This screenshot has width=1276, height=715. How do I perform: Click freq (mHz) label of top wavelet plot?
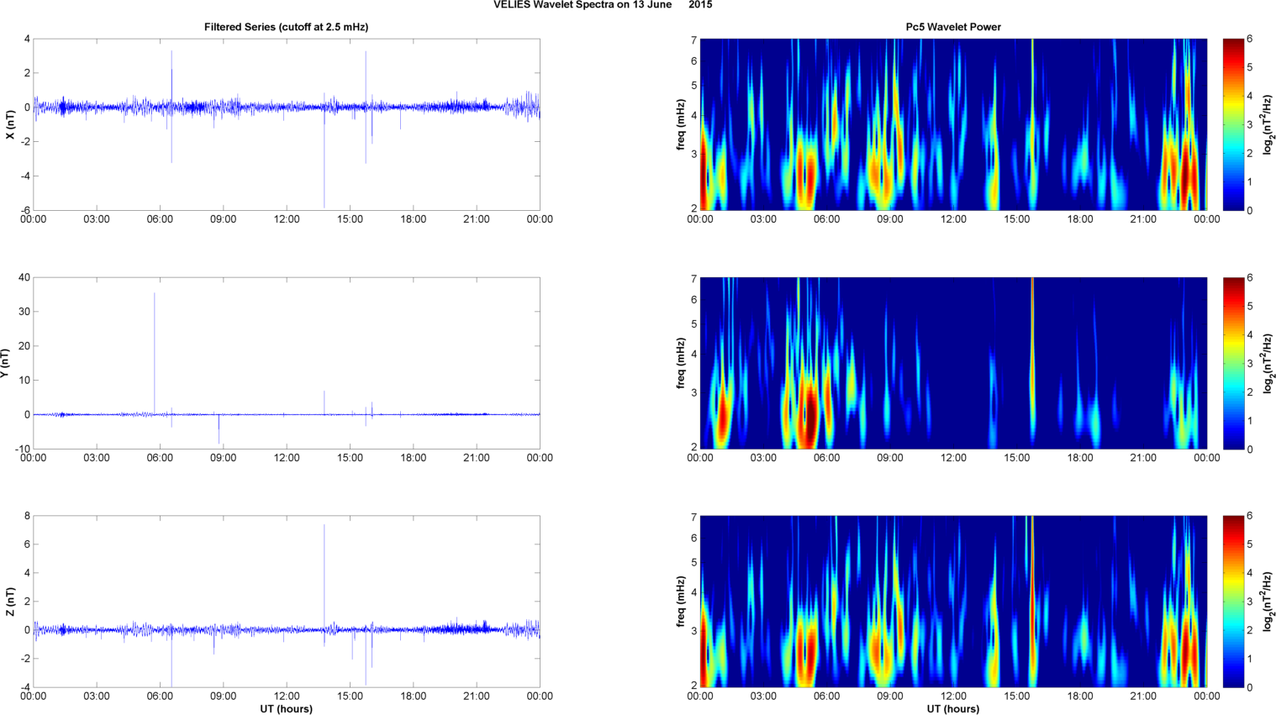(x=680, y=124)
